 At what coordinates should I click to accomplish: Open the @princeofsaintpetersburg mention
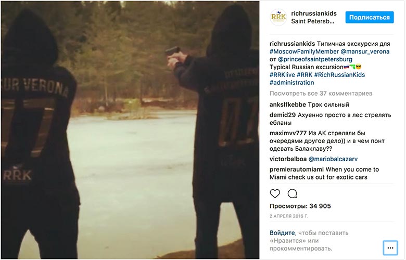[315, 59]
